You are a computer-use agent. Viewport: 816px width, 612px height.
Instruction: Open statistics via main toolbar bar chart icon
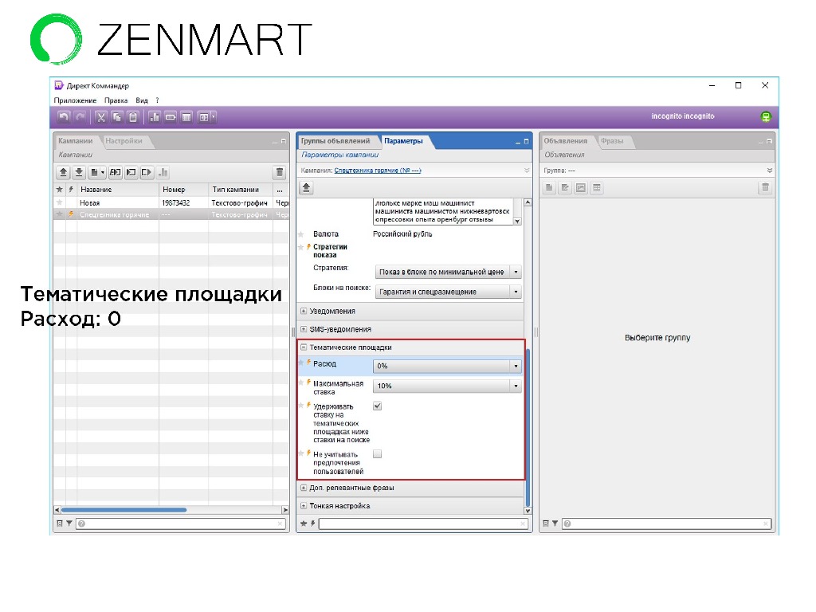155,117
